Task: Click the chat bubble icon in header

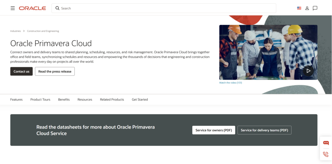Action: [x=315, y=8]
